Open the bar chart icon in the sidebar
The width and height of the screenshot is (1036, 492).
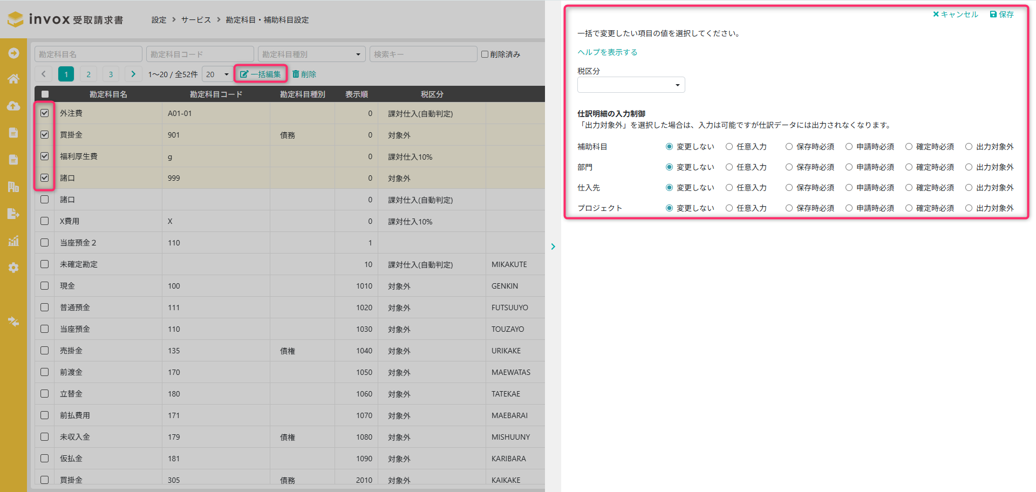(13, 241)
